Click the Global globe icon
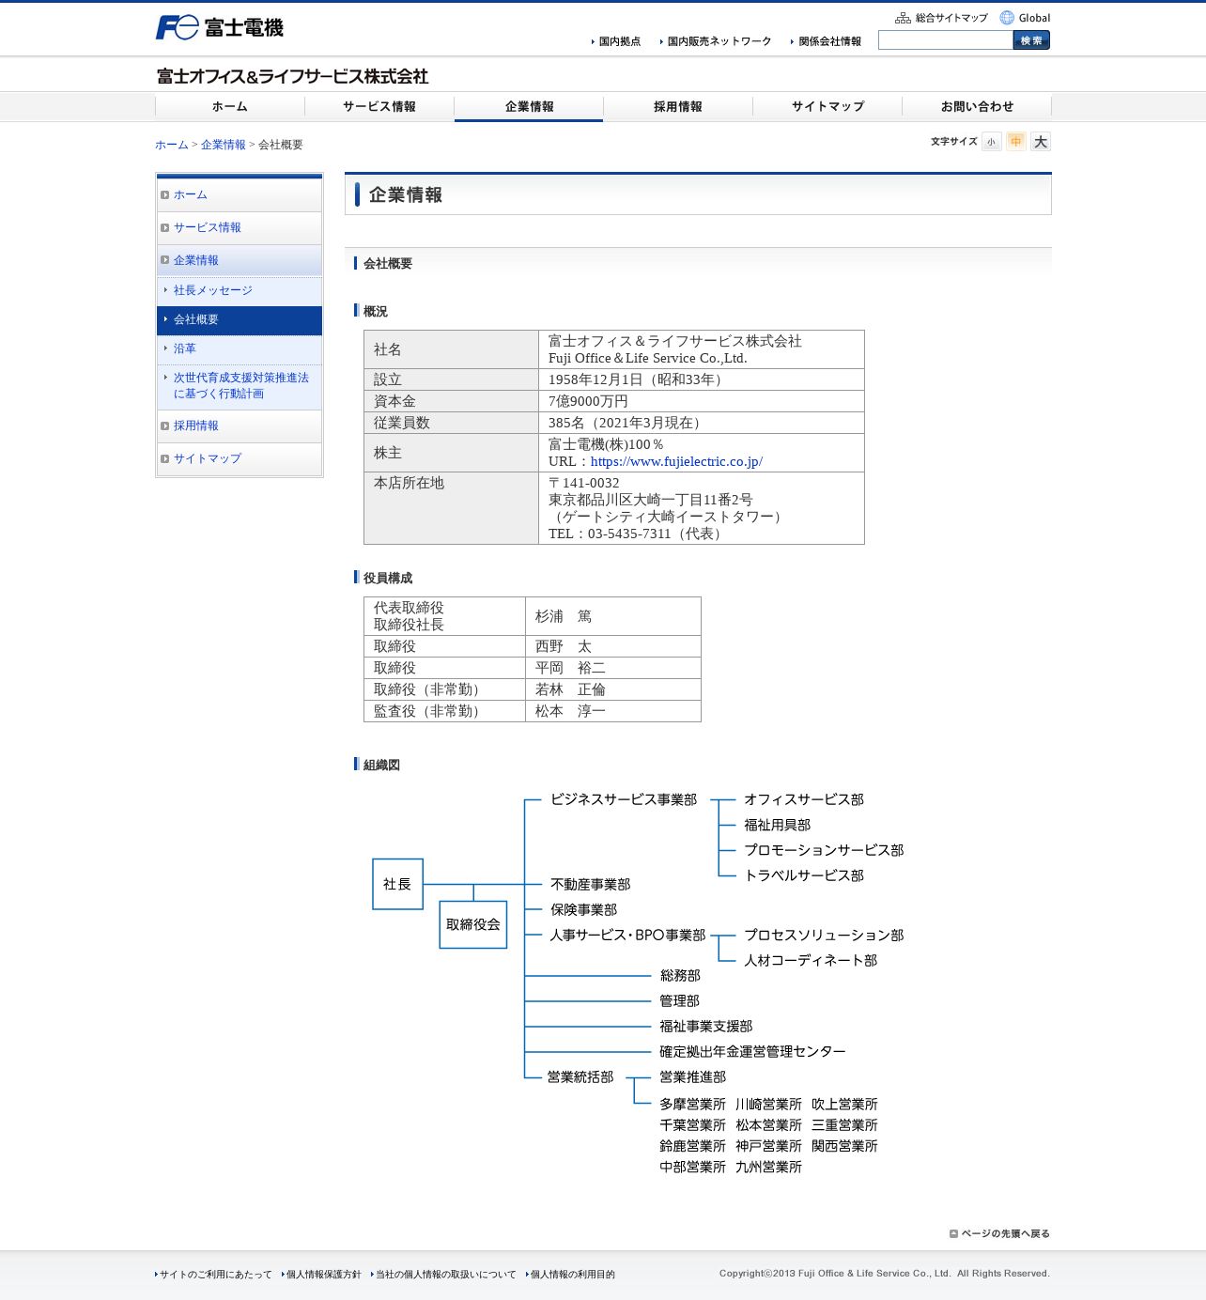Screen dimensions: 1206x1300 (x=1007, y=18)
